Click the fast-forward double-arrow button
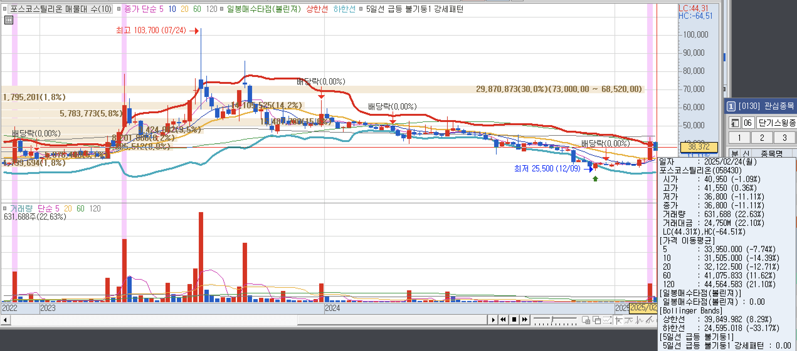Image resolution: width=797 pixels, height=351 pixels. point(525,320)
